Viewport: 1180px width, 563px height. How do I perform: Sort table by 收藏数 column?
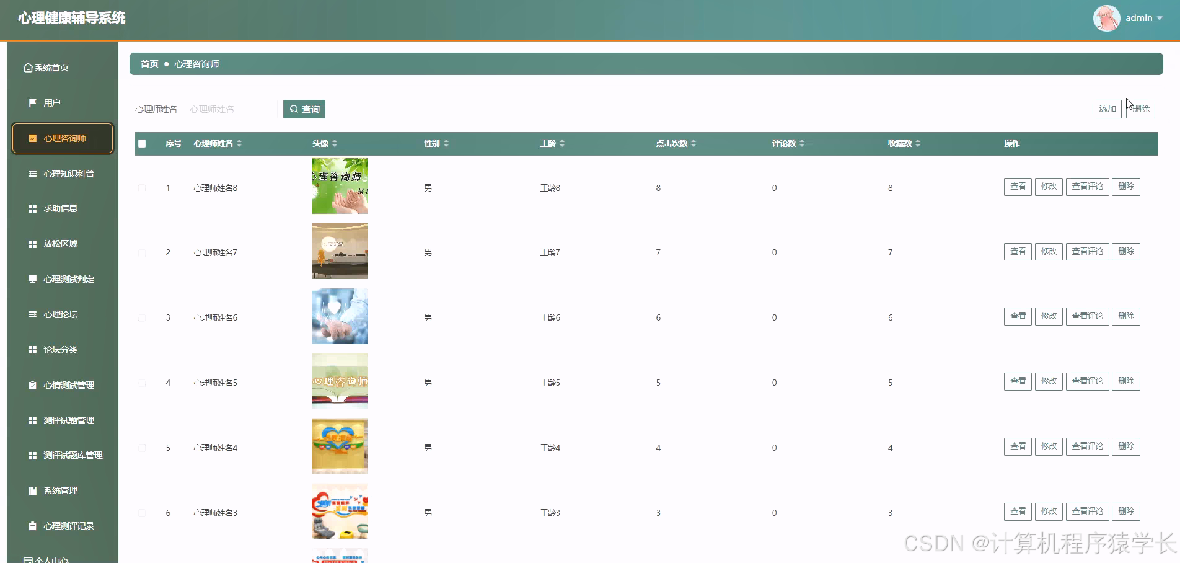click(x=918, y=143)
